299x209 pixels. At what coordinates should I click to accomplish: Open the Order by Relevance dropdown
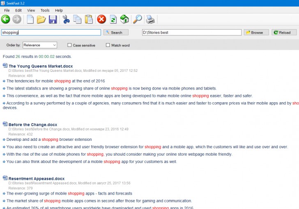40,45
